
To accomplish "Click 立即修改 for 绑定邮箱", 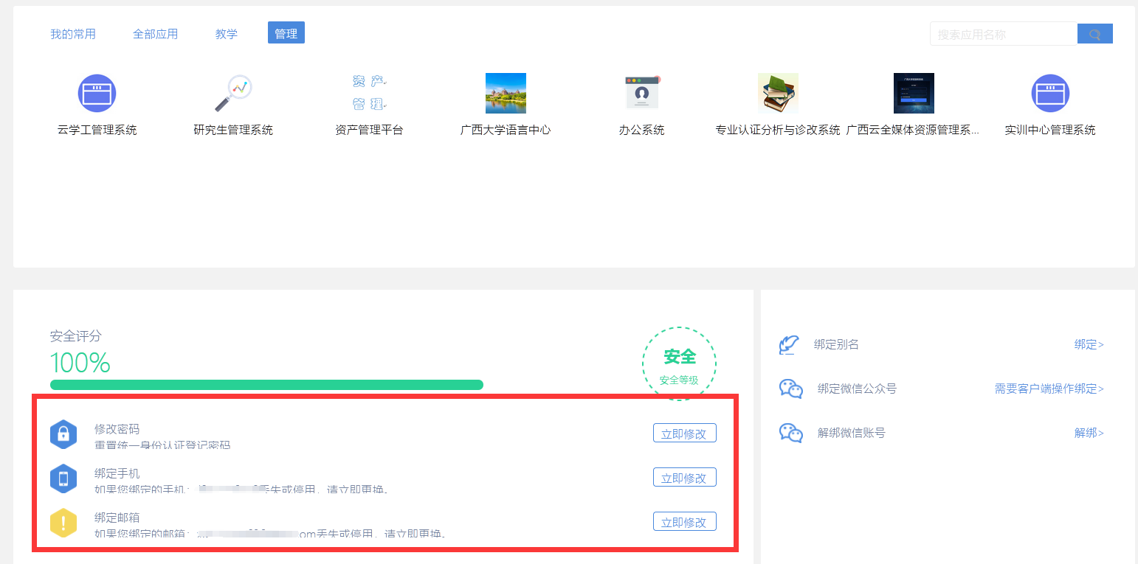I will [684, 522].
